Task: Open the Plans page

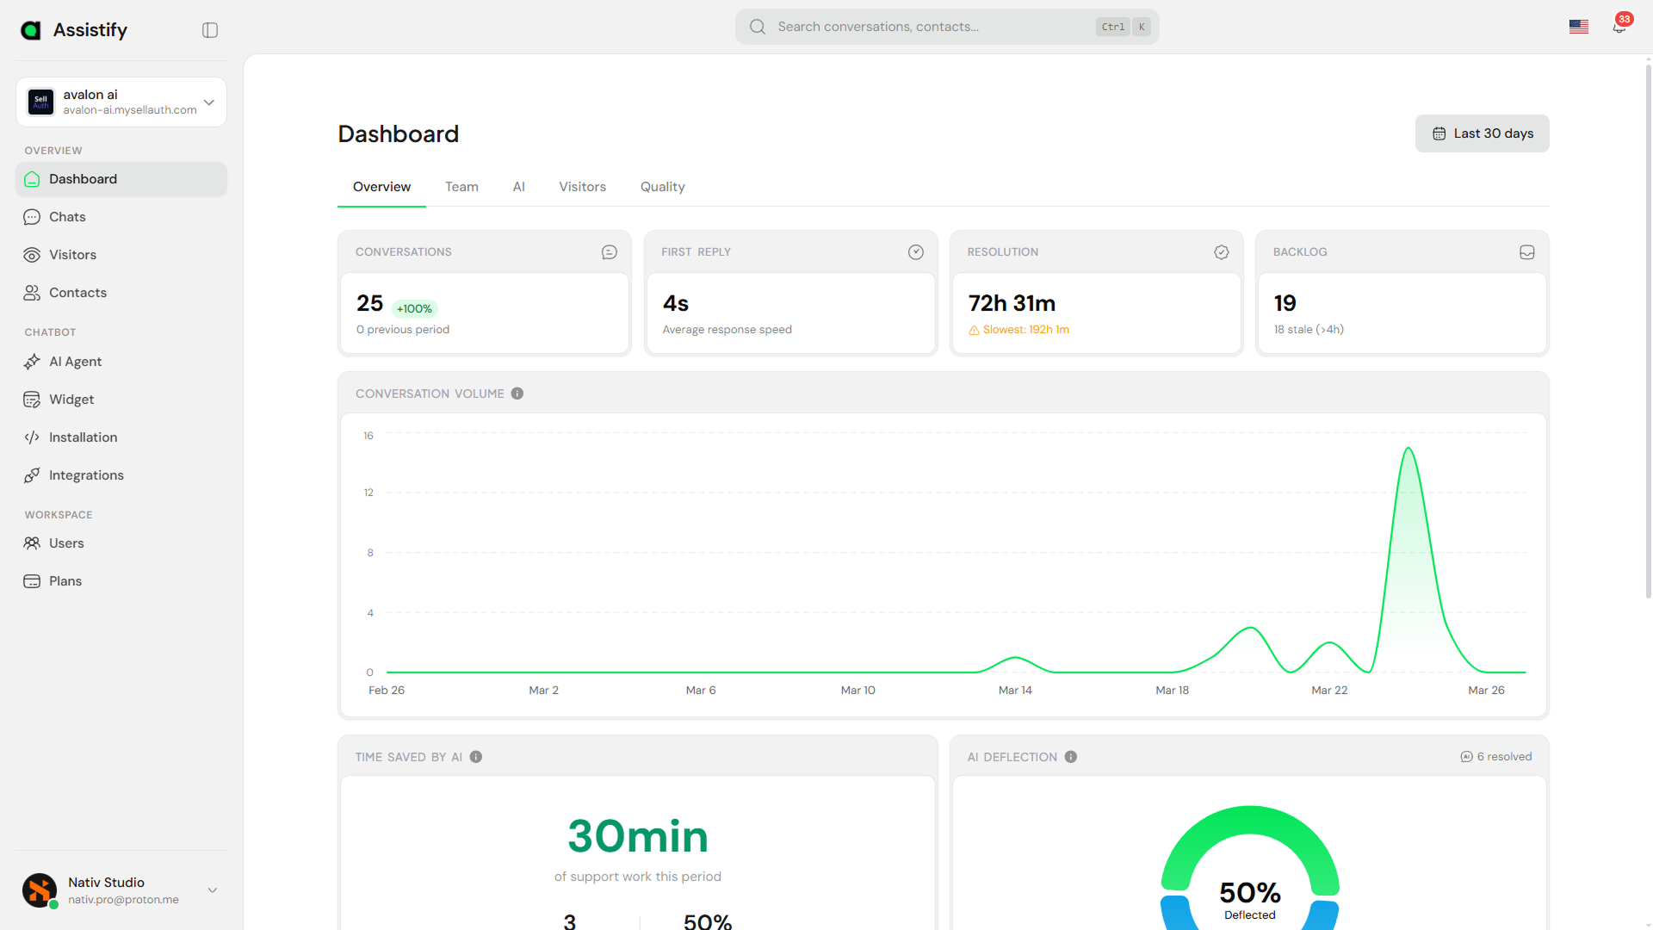Action: (64, 580)
